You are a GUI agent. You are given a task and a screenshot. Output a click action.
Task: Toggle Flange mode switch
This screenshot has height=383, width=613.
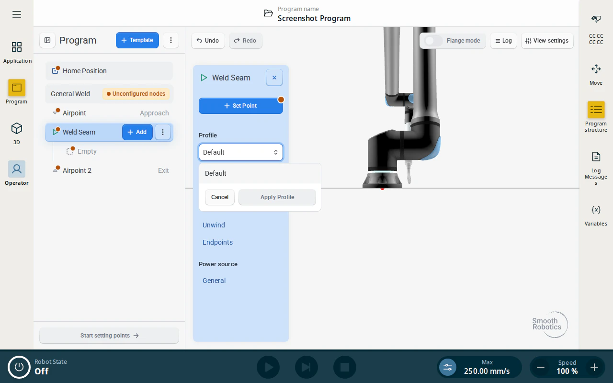pos(434,41)
